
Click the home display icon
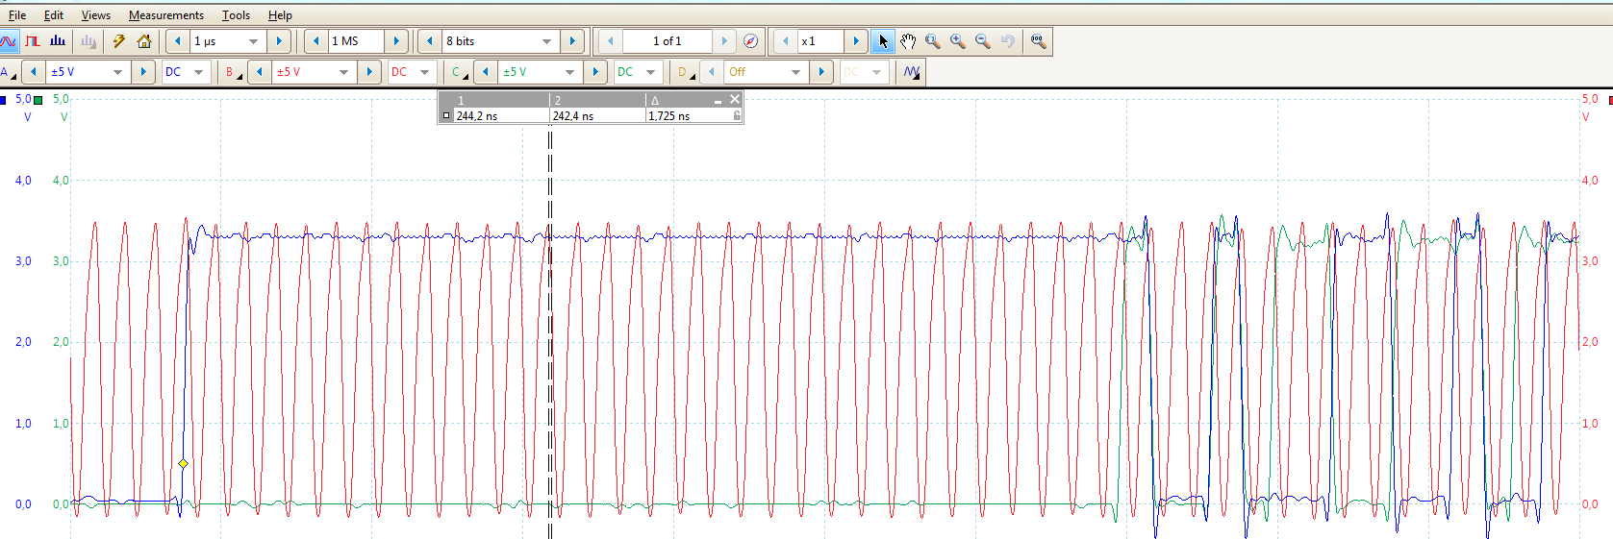click(x=144, y=41)
